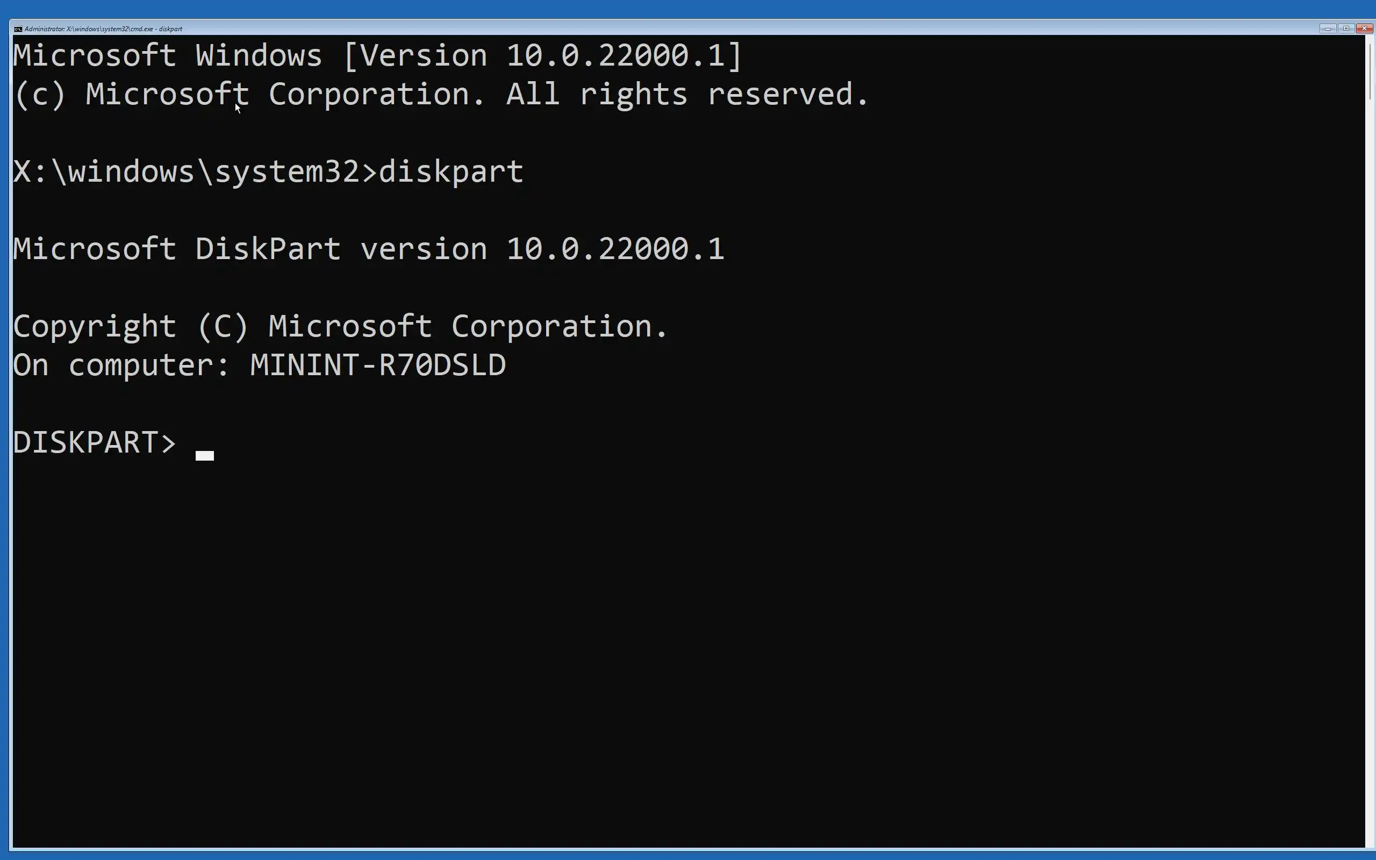Click the empty black console area below the prompt
The height and width of the screenshot is (860, 1376).
[x=682, y=654]
